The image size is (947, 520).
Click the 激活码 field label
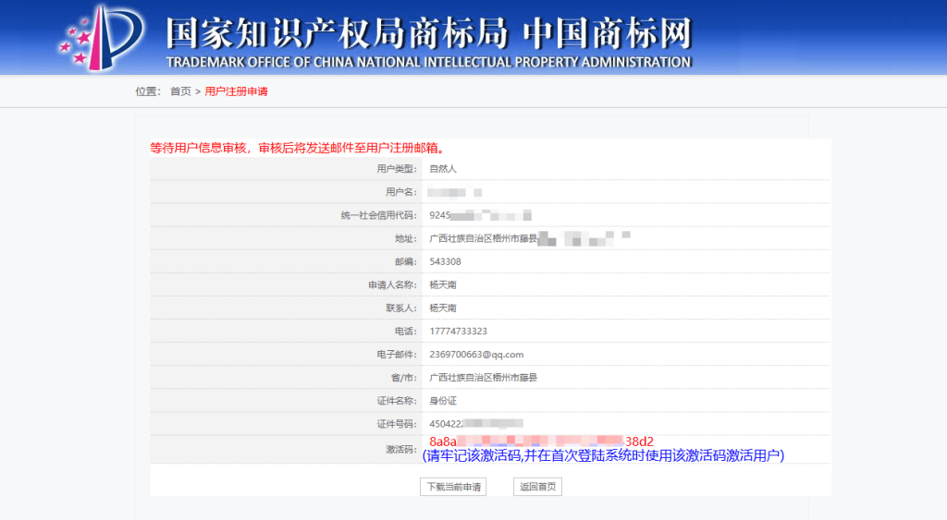[401, 450]
